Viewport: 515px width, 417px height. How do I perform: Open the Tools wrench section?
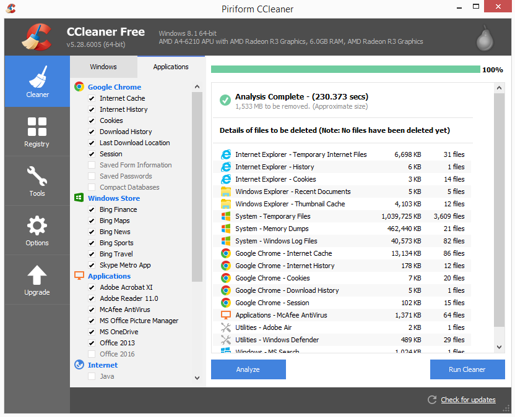[x=37, y=181]
